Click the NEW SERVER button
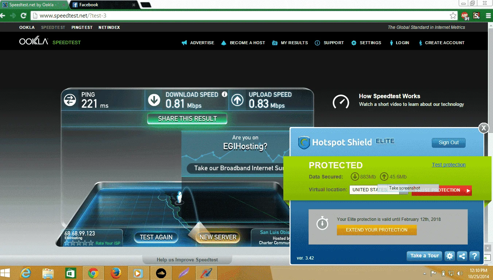The width and height of the screenshot is (493, 280). (218, 237)
